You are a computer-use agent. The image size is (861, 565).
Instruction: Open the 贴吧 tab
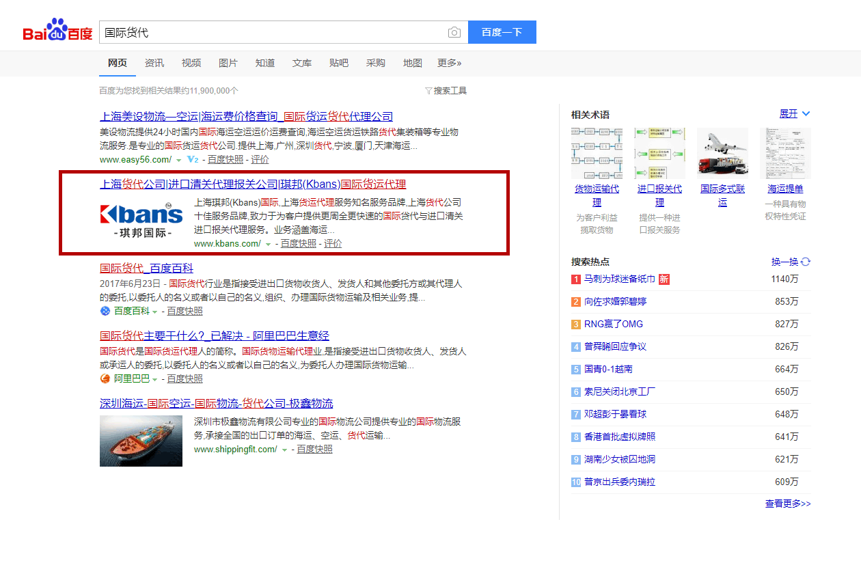[339, 63]
